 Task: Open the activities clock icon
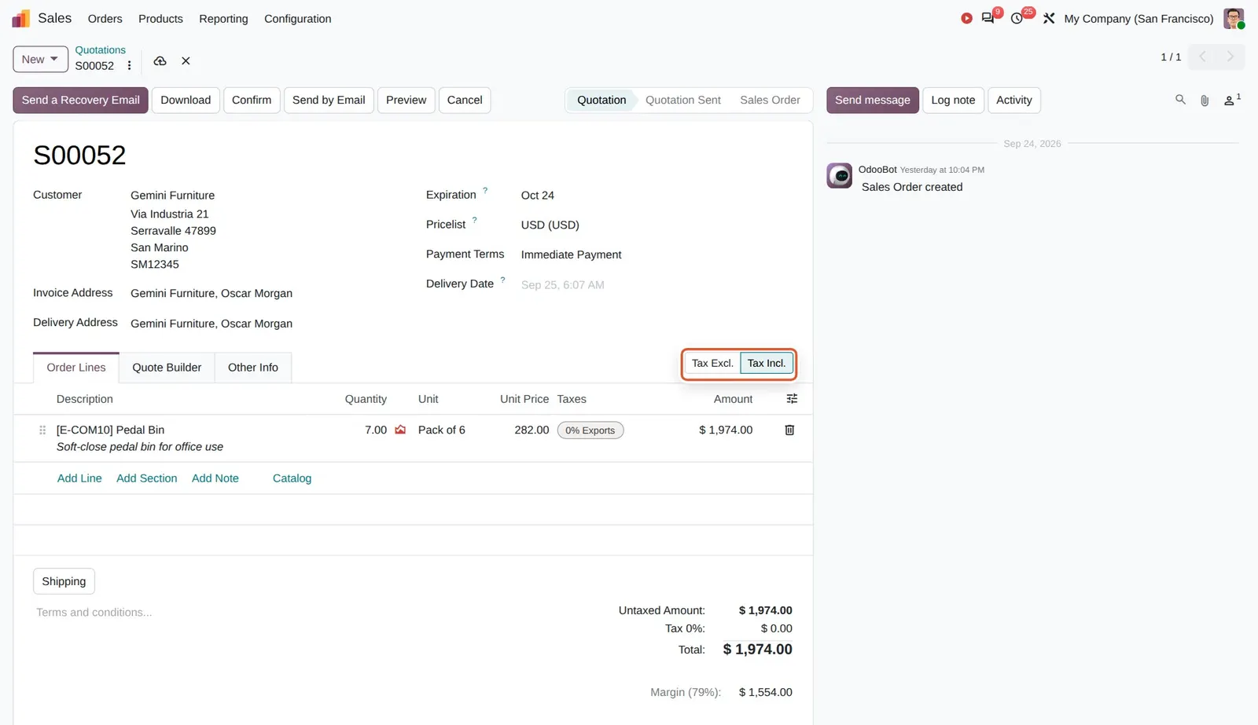coord(1017,18)
